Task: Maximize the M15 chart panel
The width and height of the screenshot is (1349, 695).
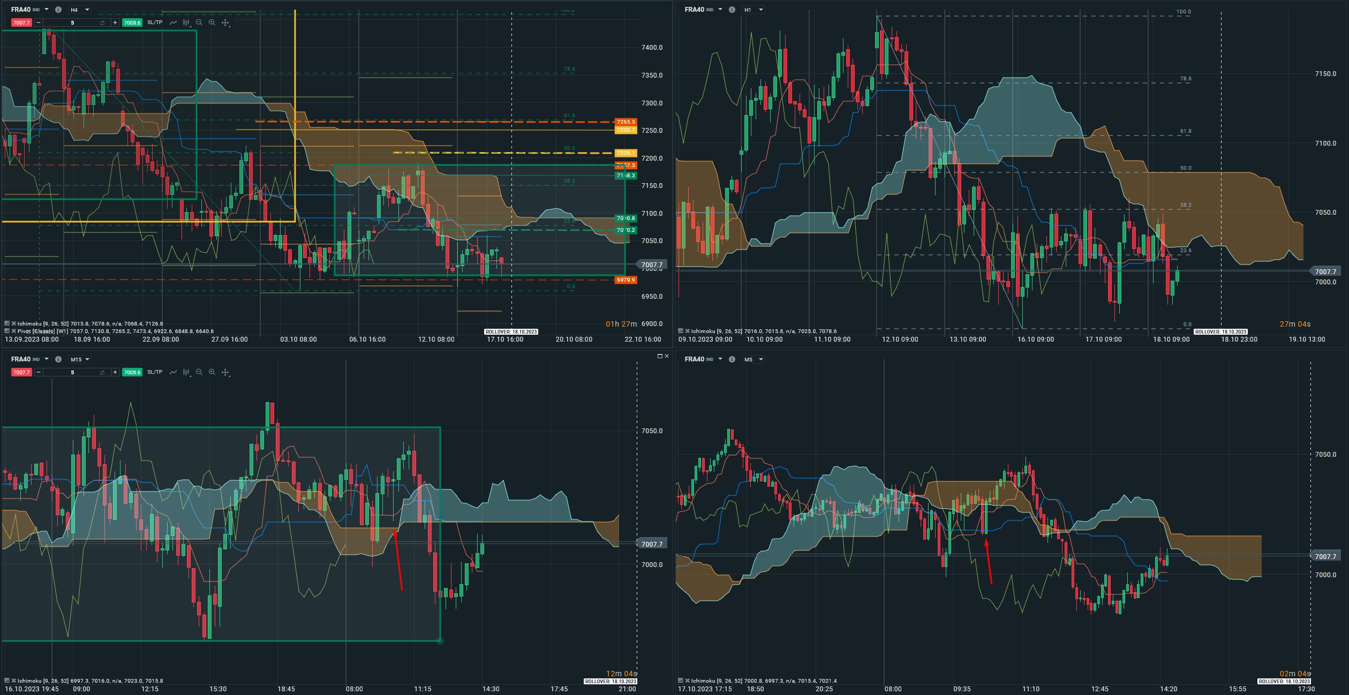Action: pos(660,356)
